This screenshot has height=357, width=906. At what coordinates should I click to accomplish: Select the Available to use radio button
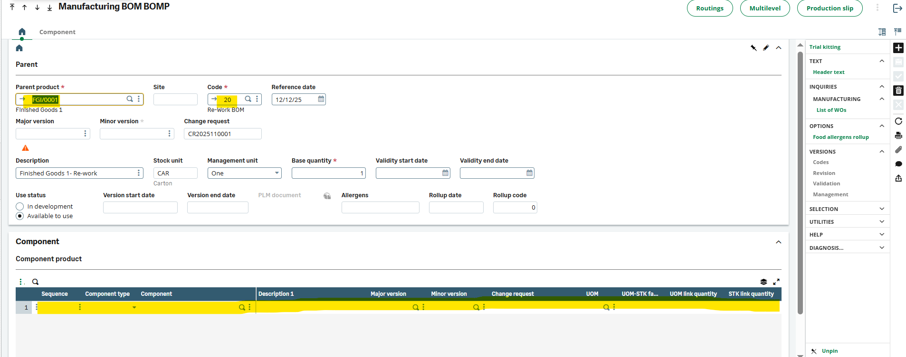pos(19,216)
